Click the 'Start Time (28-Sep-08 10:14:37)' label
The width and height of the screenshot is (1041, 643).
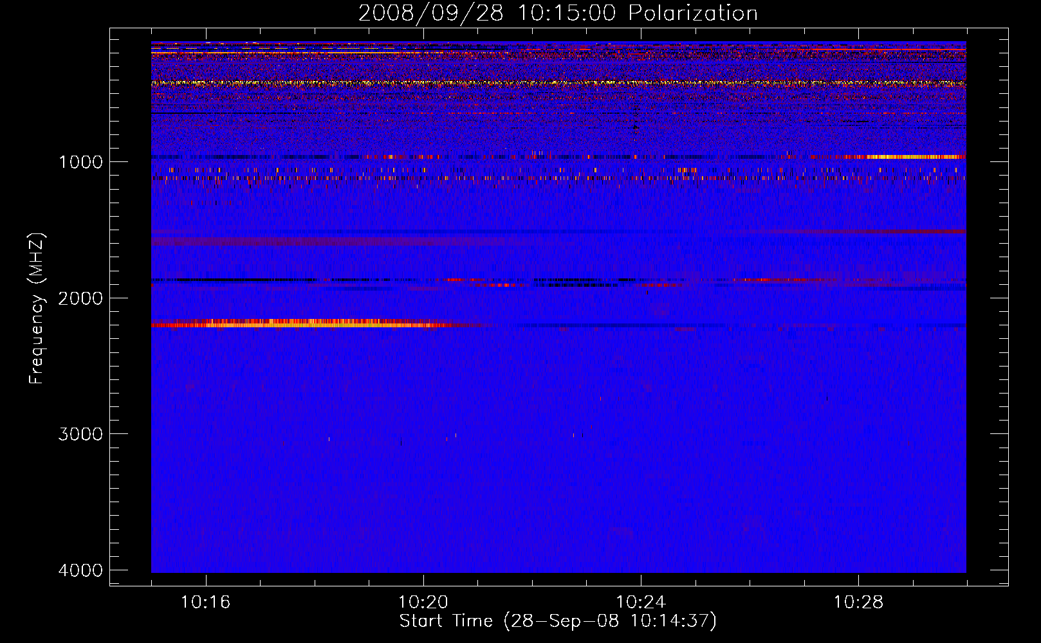[x=558, y=621]
